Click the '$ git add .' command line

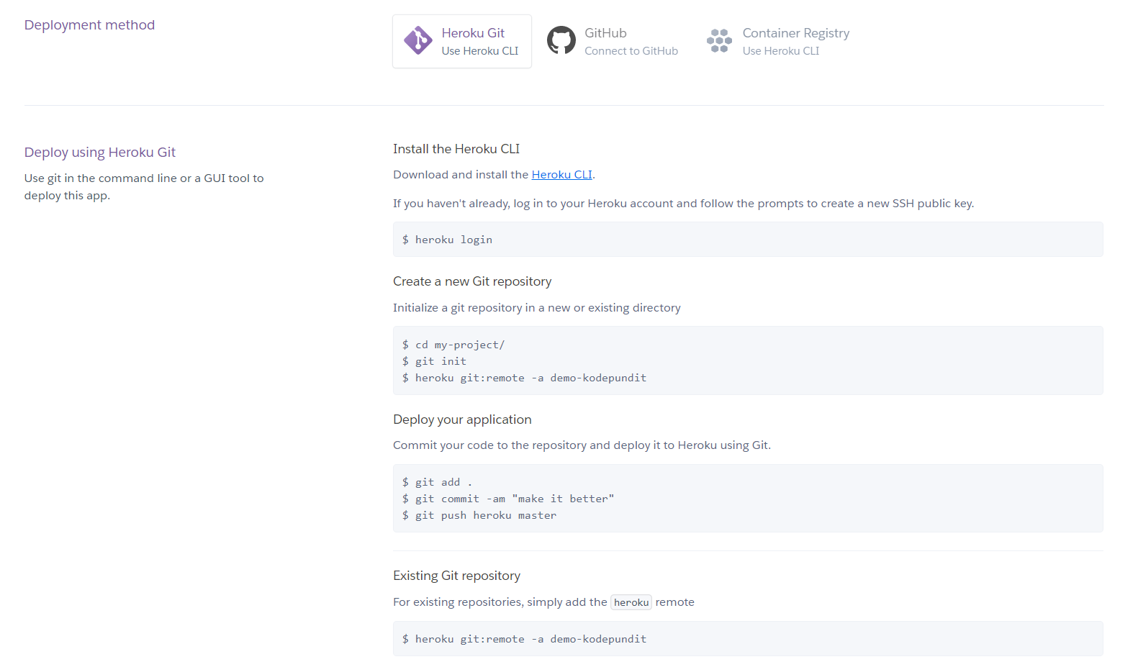point(438,482)
